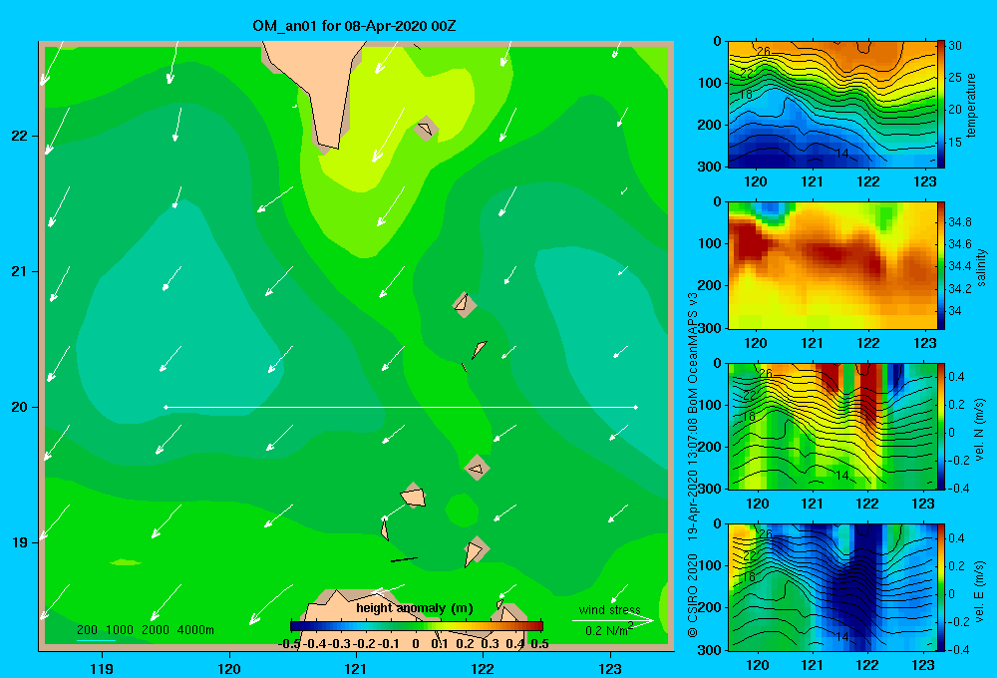997x678 pixels.
Task: Click the "wind stress" legend label
Action: click(610, 609)
